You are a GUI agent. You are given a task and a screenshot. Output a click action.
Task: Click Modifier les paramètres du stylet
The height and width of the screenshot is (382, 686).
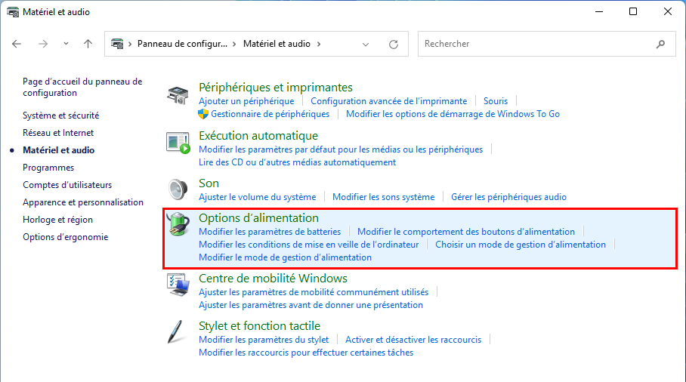(x=264, y=340)
